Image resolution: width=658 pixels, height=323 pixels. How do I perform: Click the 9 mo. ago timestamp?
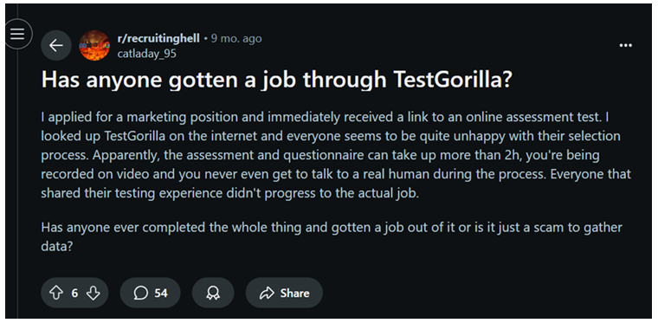pos(236,39)
